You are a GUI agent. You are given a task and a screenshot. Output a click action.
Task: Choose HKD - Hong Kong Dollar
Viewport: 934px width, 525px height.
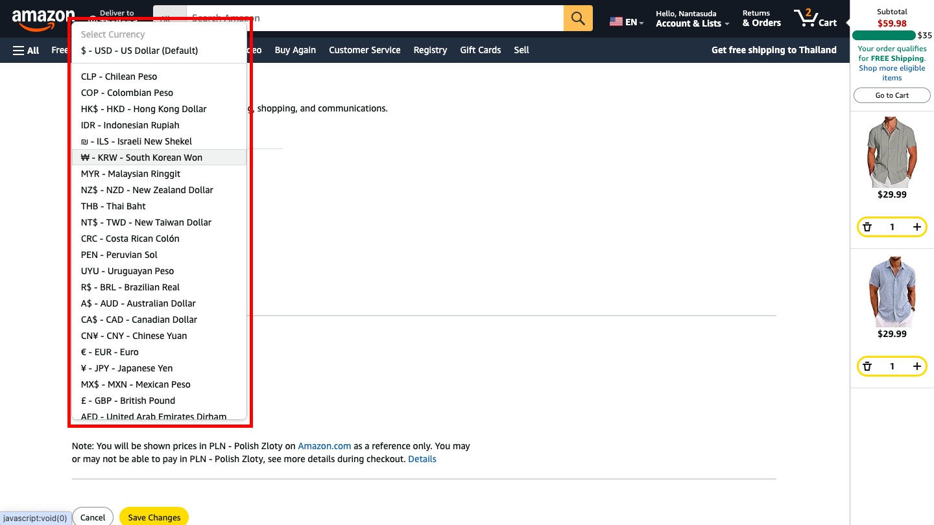159,109
